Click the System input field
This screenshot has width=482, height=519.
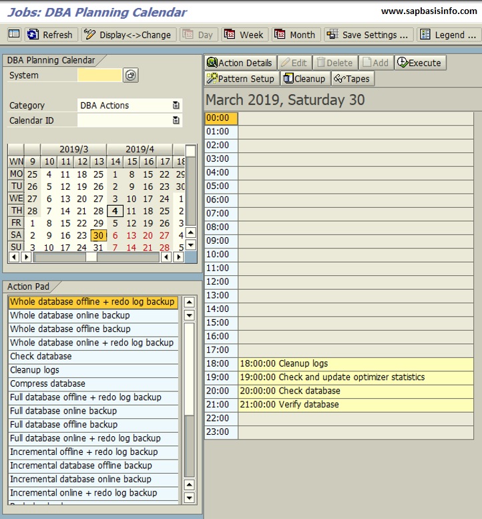[99, 75]
